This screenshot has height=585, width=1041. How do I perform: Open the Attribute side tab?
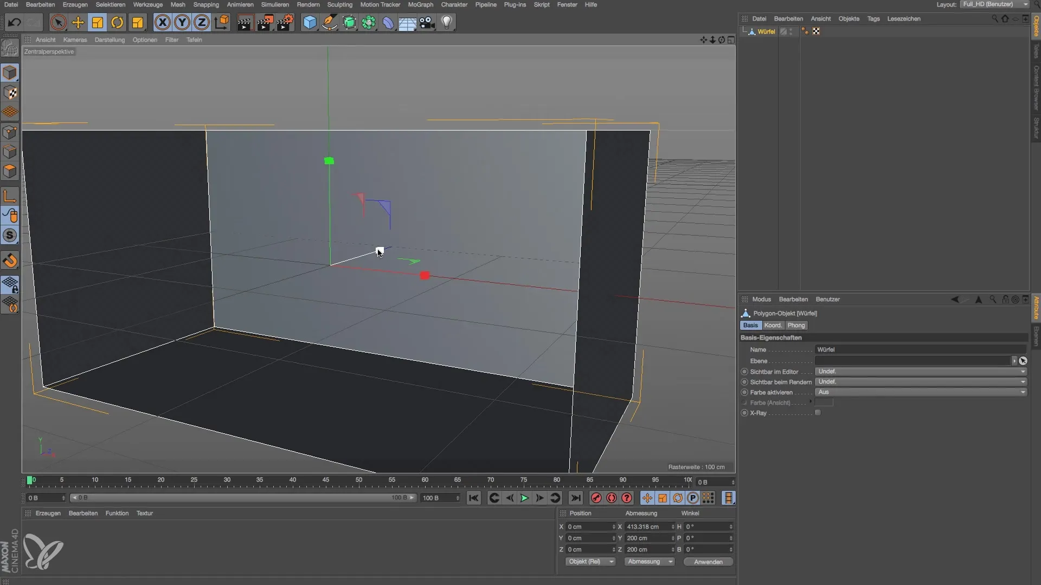(x=1036, y=308)
